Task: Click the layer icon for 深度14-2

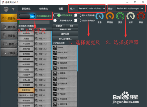Action: point(37,39)
